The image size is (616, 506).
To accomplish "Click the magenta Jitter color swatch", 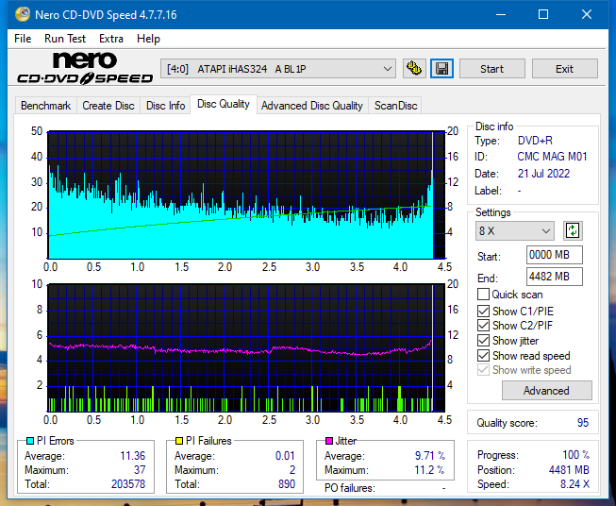I will [329, 441].
